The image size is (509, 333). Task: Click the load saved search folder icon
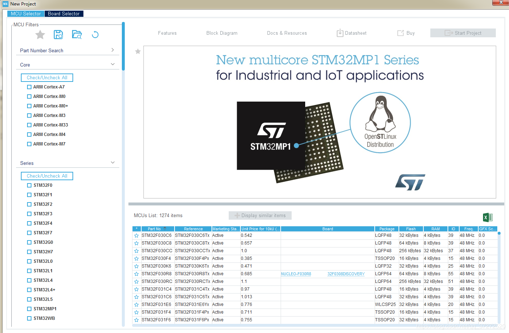pyautogui.click(x=77, y=35)
